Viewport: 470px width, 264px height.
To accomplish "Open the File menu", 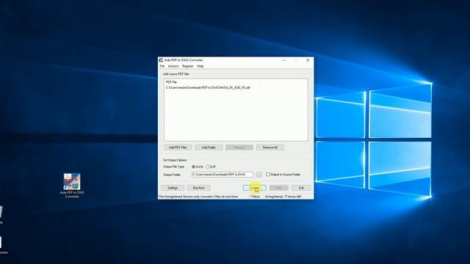I will point(162,66).
